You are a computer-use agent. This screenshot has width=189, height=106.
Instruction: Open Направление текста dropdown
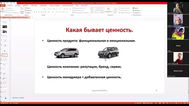pos(79,8)
